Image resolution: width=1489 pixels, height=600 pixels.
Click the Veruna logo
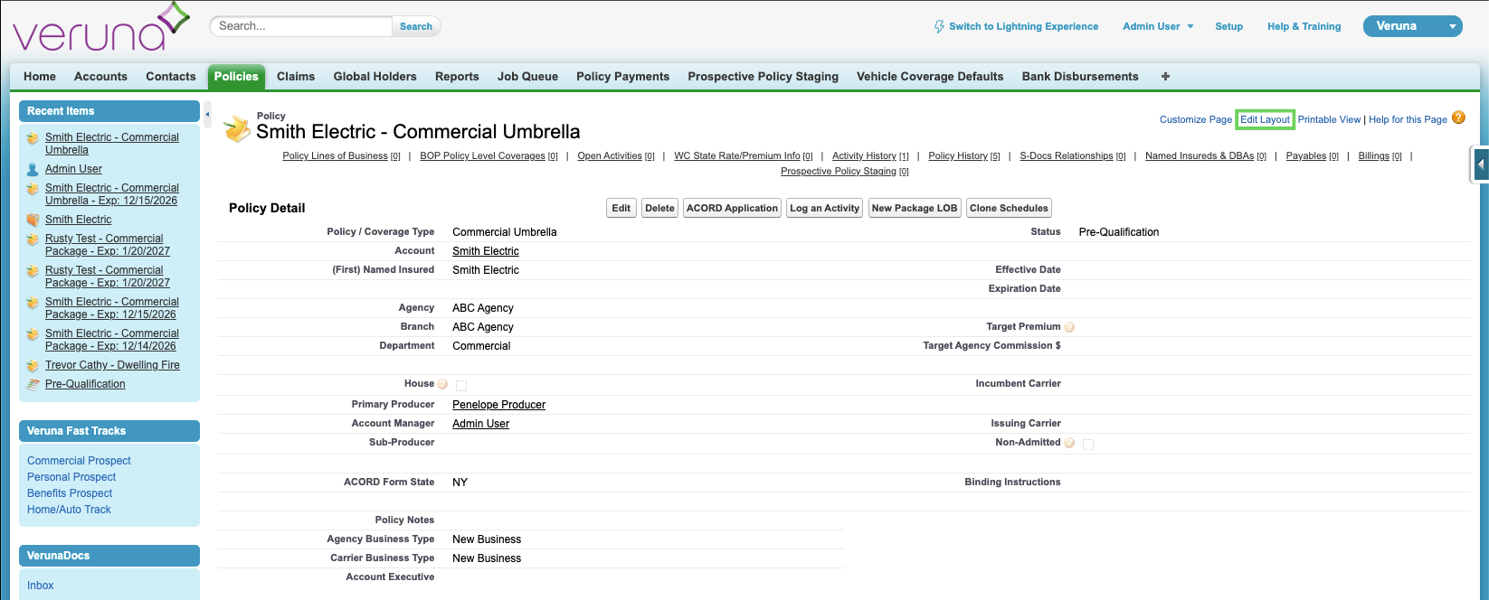100,27
